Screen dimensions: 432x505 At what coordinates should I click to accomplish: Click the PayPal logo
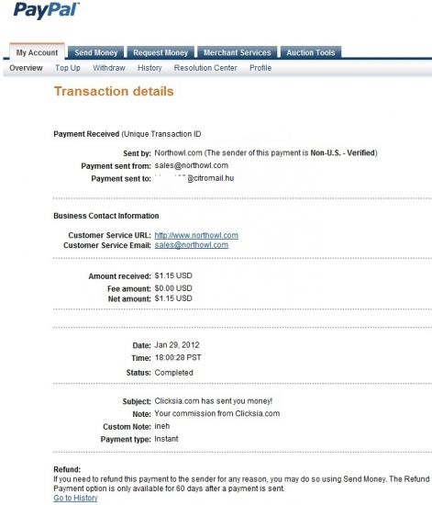pyautogui.click(x=46, y=10)
